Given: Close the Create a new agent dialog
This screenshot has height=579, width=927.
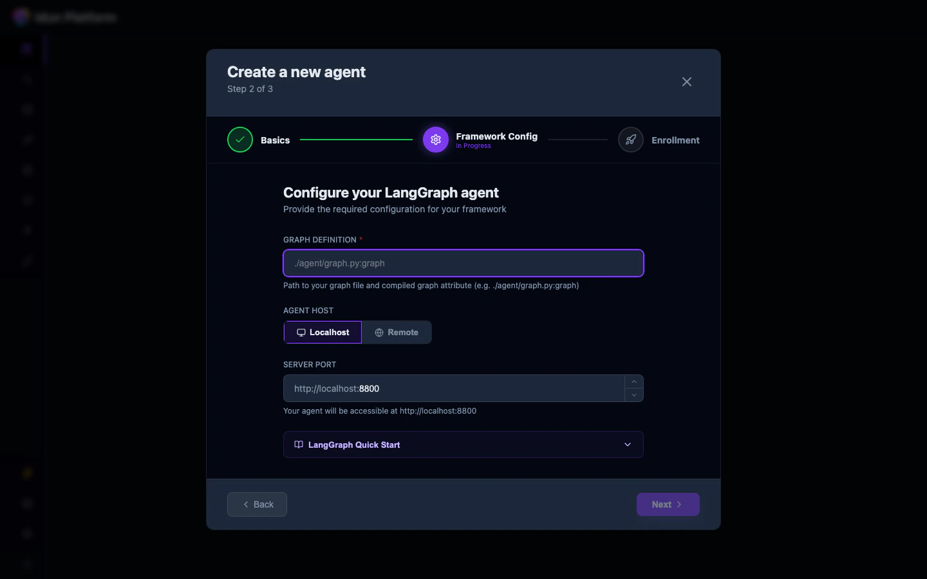Looking at the screenshot, I should pyautogui.click(x=686, y=82).
